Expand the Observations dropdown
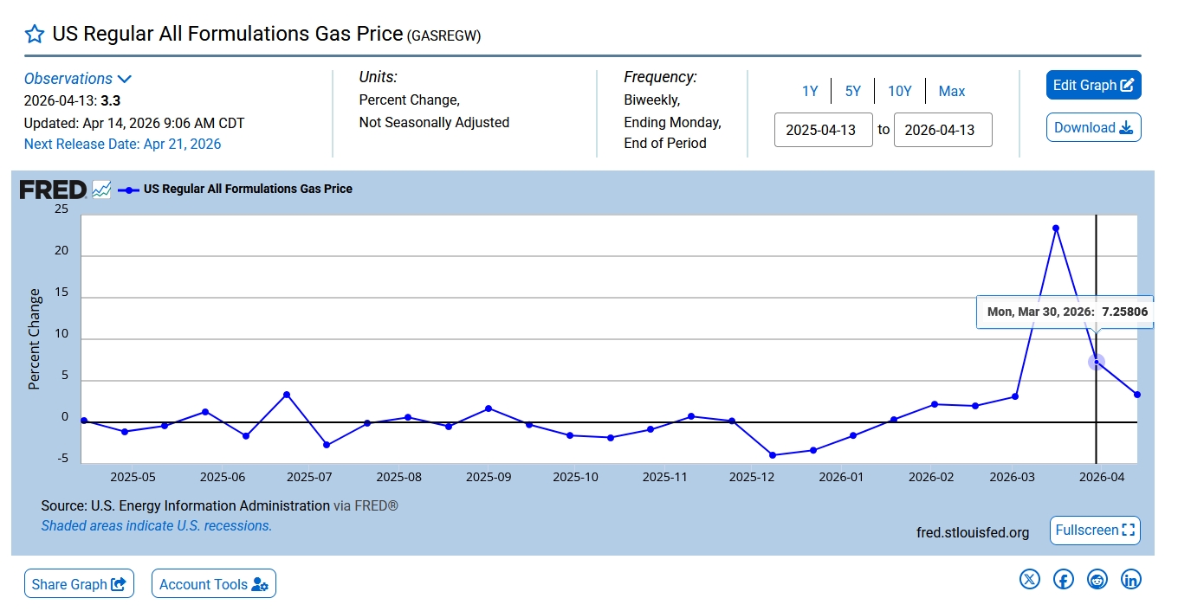The width and height of the screenshot is (1178, 611). point(78,79)
